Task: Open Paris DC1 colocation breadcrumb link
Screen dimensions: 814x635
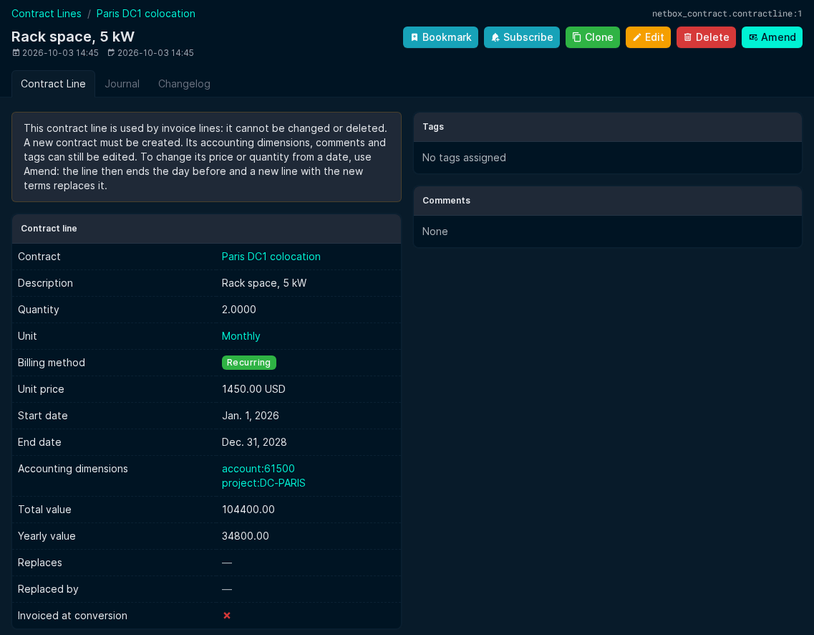Action: tap(146, 14)
